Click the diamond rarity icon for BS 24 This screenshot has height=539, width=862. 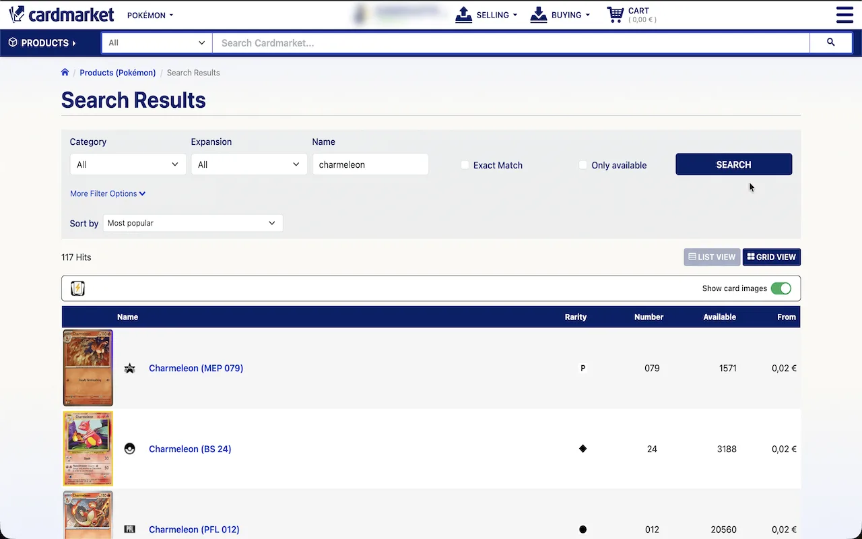(583, 449)
